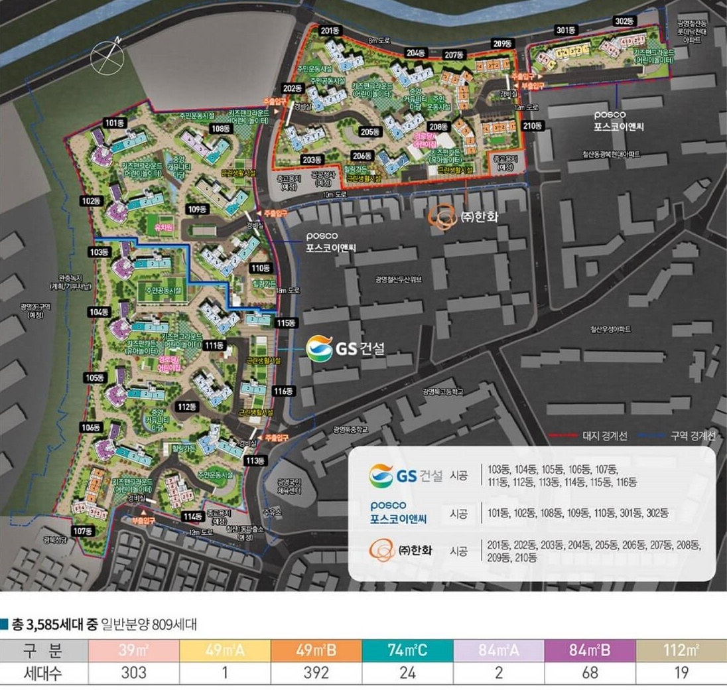Click the 113동 building label
The width and height of the screenshot is (727, 696).
click(256, 460)
